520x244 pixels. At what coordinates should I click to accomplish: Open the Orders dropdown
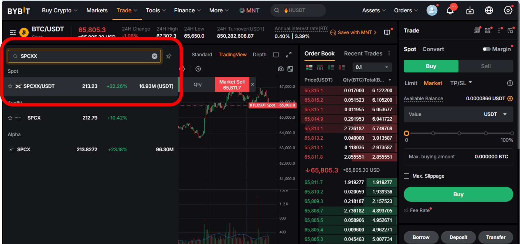[x=406, y=10]
